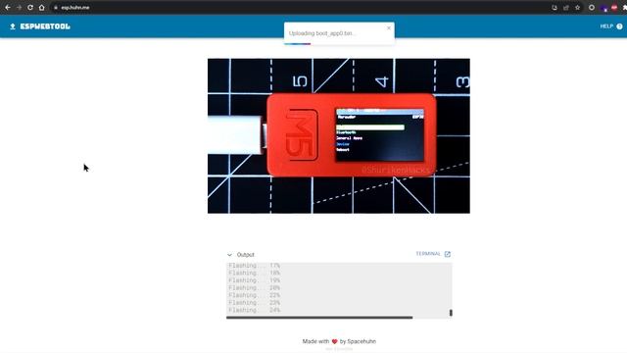Click the share page icon
Screen dimensions: 627x353
click(566, 8)
